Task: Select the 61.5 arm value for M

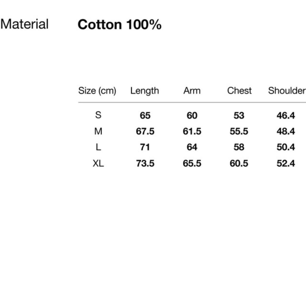Action: tap(192, 132)
